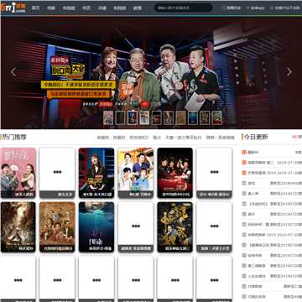Screen dimensions: 302x302
Task: Open the Android app download link
Action: (255, 8)
